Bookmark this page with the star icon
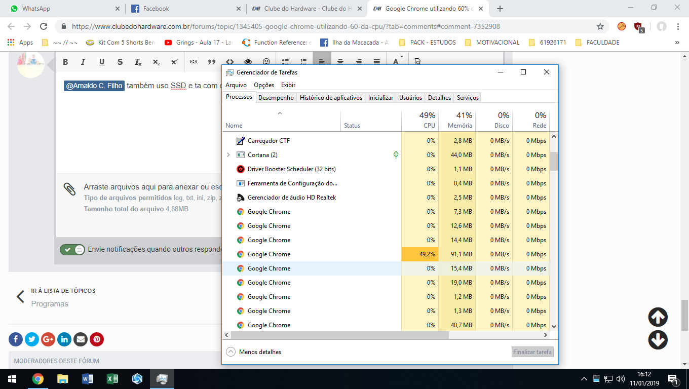The width and height of the screenshot is (689, 389). click(x=600, y=26)
